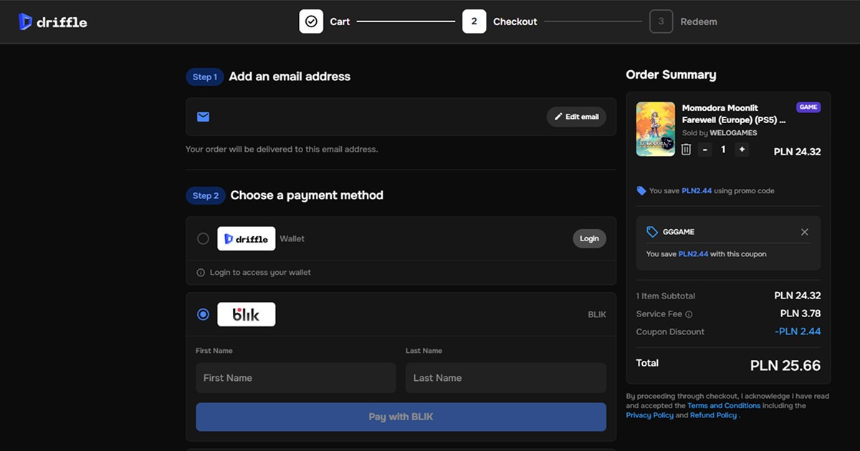Click the blue tag icon by promo savings
Image resolution: width=860 pixels, height=451 pixels.
641,191
